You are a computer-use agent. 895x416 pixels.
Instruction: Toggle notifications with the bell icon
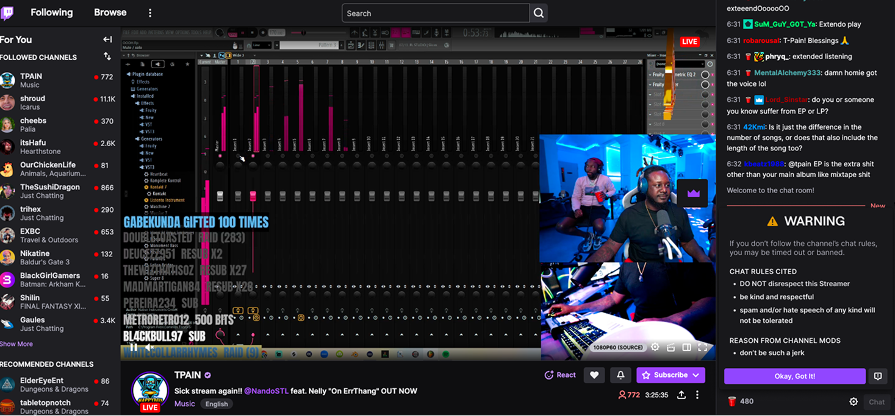click(x=620, y=375)
